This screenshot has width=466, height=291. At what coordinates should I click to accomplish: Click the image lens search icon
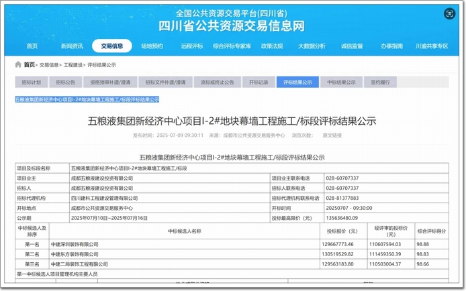tap(448, 14)
